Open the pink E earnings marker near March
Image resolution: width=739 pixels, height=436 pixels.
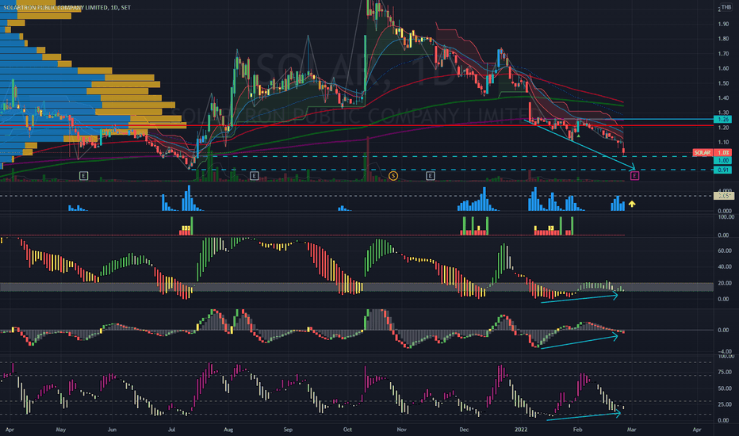coord(634,176)
